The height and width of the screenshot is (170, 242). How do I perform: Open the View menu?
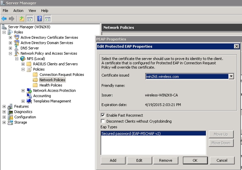tap(32, 11)
